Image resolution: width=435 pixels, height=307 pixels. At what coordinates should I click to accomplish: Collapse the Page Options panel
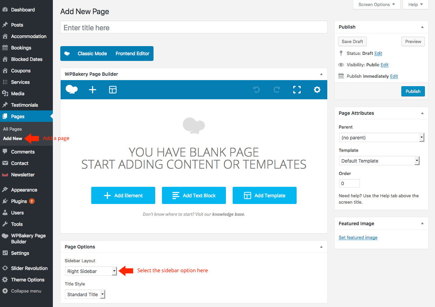[321, 247]
